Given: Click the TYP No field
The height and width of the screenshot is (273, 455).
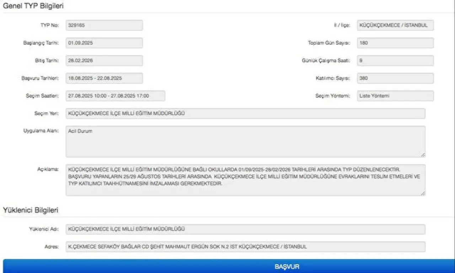Looking at the screenshot, I should 104,25.
